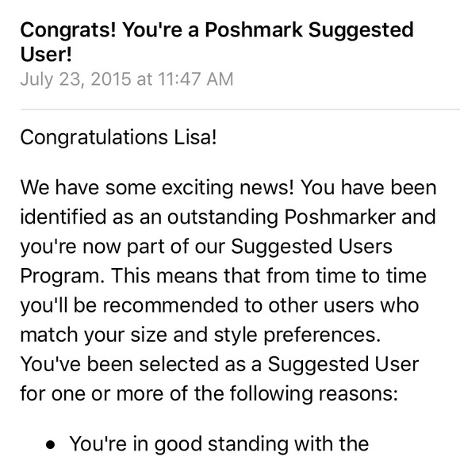This screenshot has height=460, width=460.
Task: Tap the name "Lisa!" in the greeting
Action: click(195, 137)
